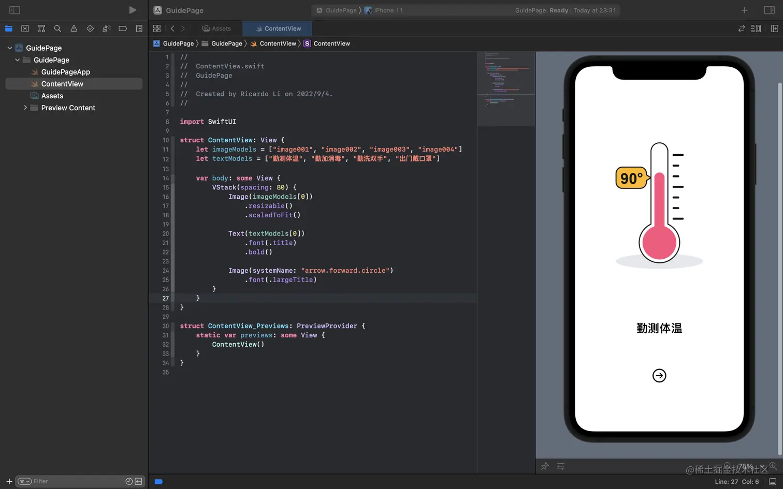Open the Source Control navigator
Viewport: 783px width, 489px height.
point(25,28)
